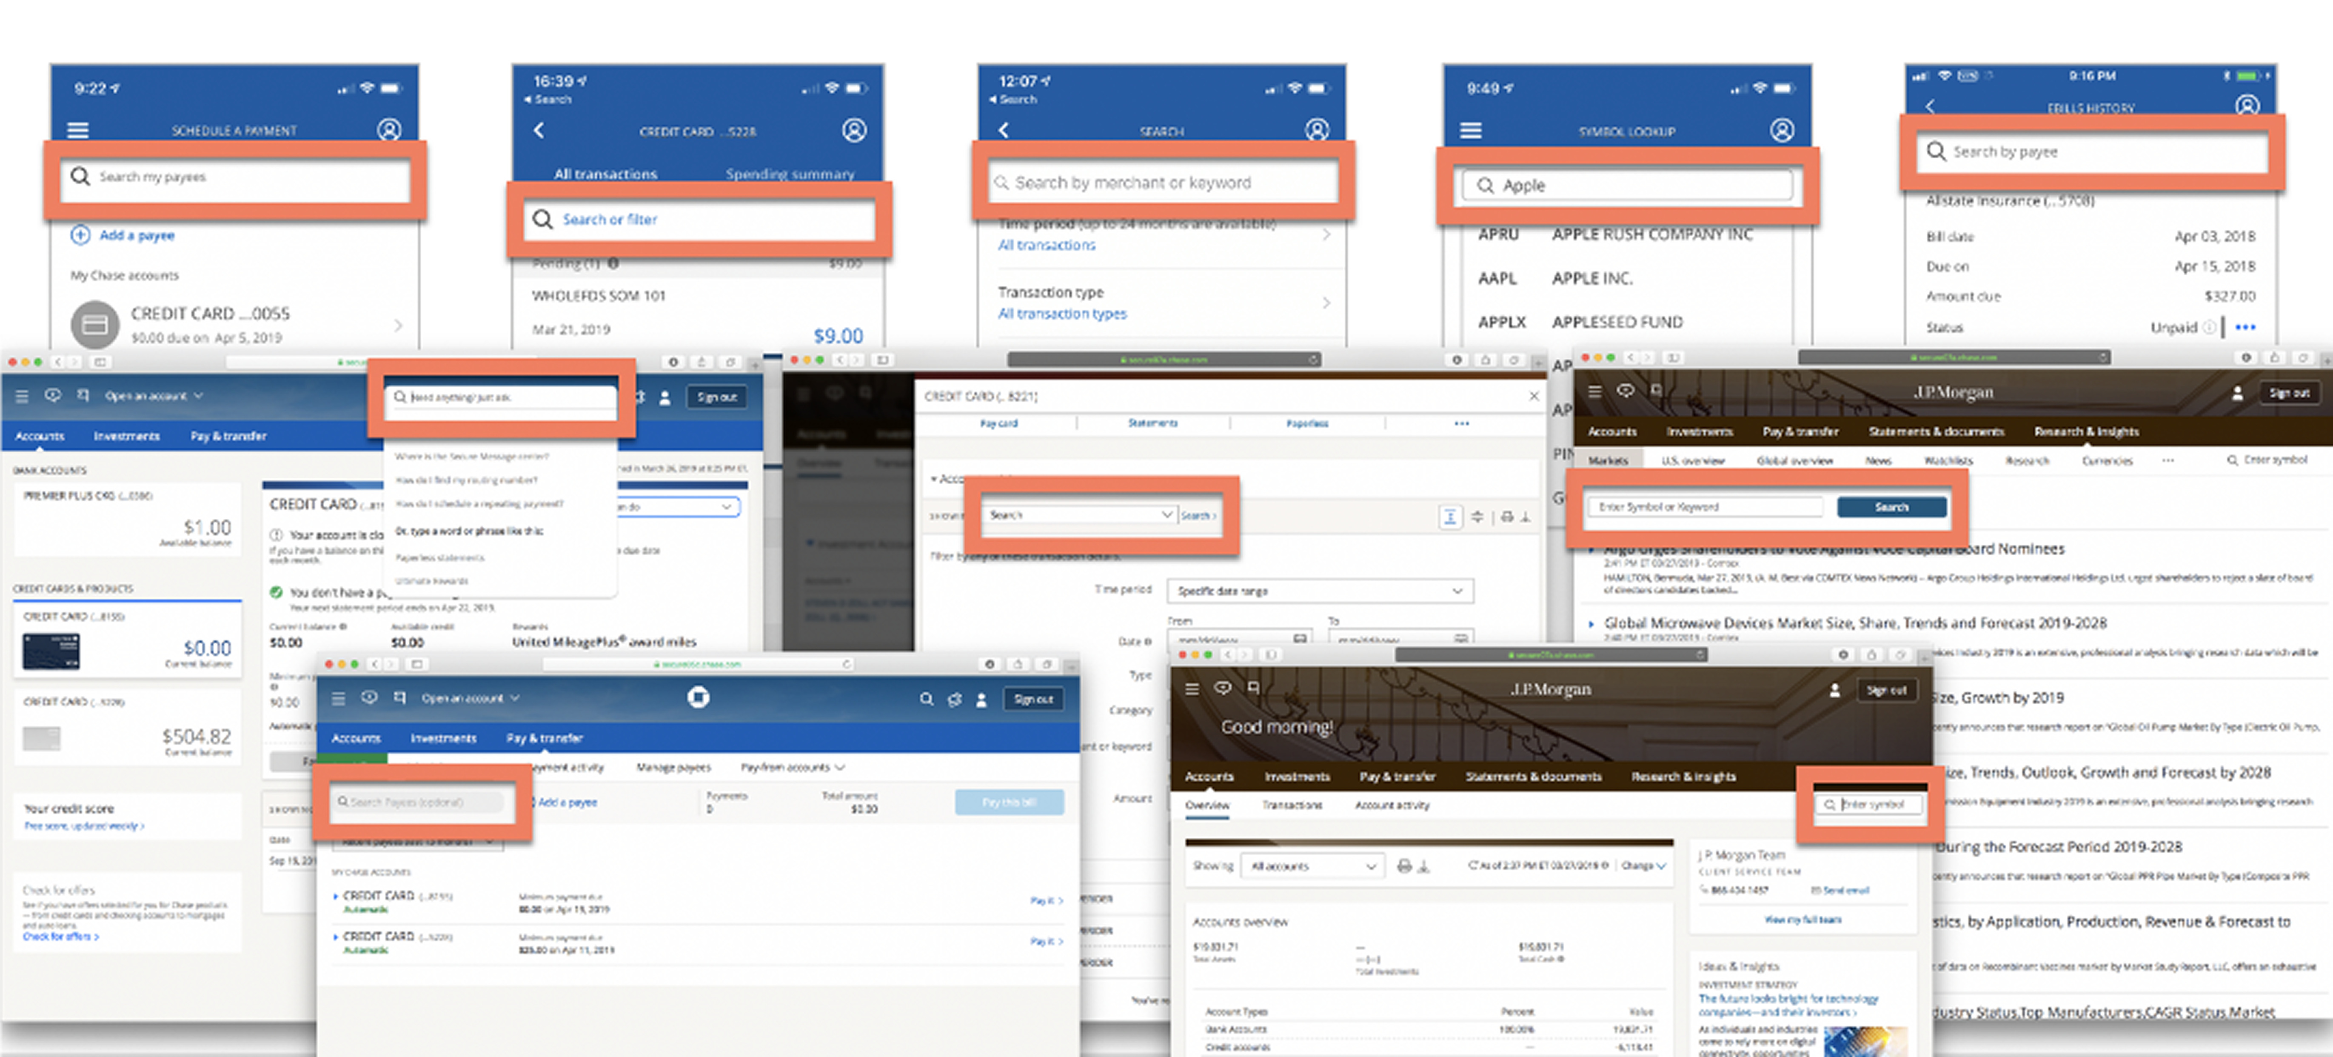Open Manage payees in Chase Pay & transfer window
Screen dimensions: 2333x1057
pyautogui.click(x=673, y=767)
